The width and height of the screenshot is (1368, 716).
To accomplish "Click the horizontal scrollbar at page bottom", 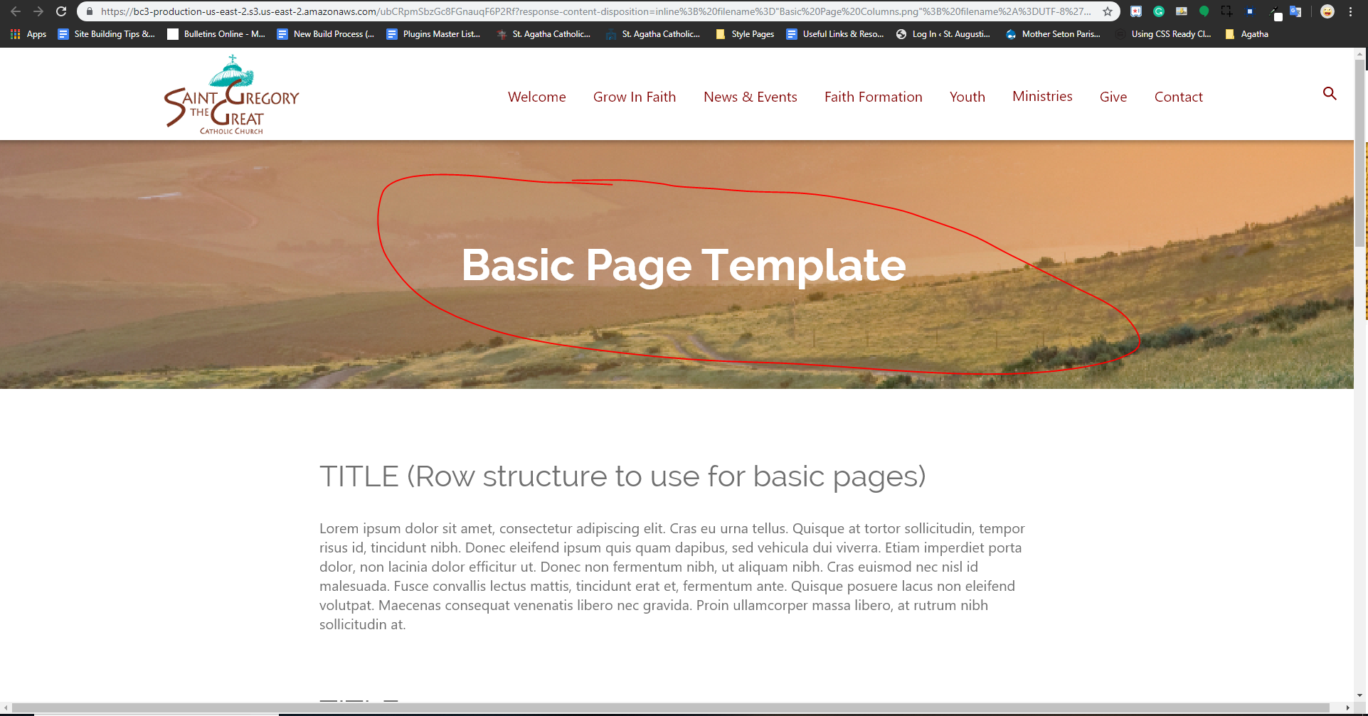I will click(670, 707).
